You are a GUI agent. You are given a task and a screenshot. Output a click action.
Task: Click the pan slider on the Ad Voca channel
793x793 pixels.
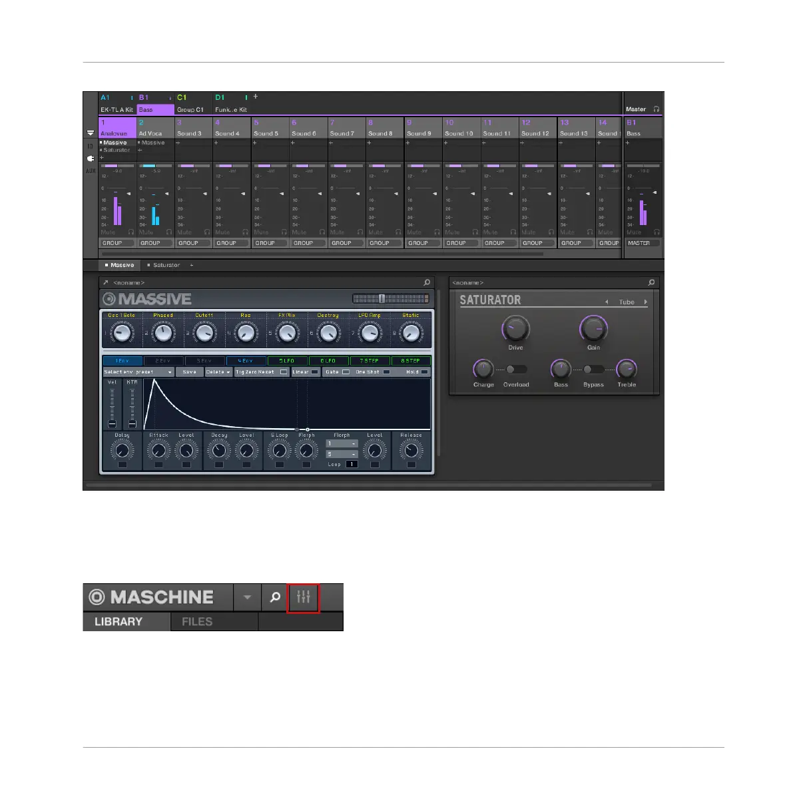(x=156, y=165)
